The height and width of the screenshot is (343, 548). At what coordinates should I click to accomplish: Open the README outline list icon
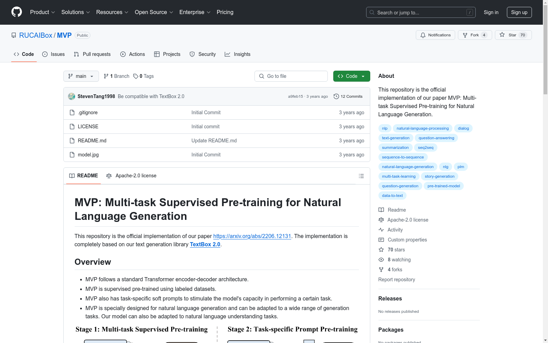[361, 176]
